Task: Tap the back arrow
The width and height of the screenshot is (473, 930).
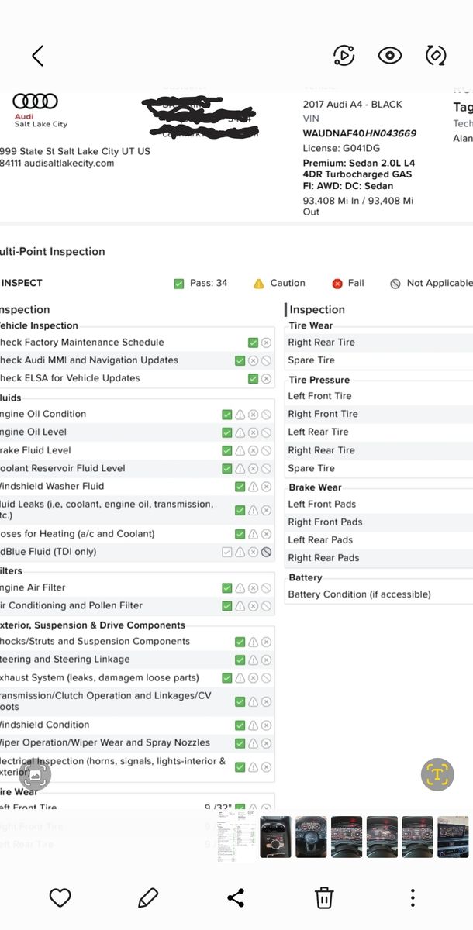Action: coord(37,55)
